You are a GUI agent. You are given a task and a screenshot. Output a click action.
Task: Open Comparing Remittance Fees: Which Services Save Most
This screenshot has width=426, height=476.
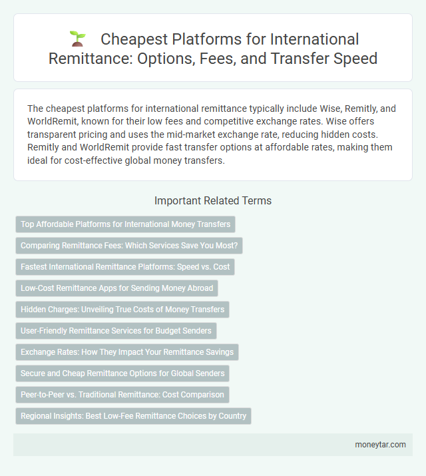129,246
